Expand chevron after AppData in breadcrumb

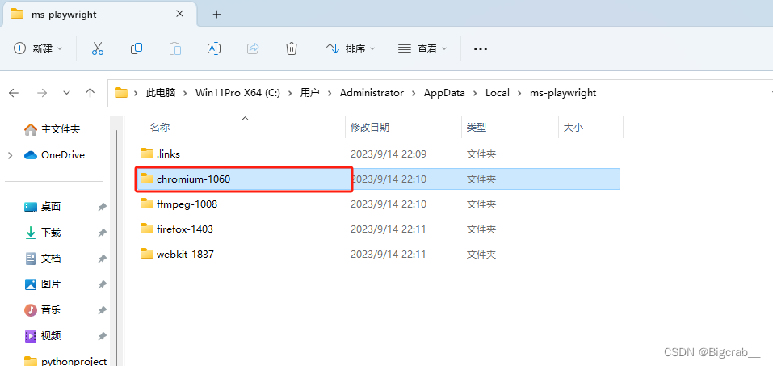point(475,93)
